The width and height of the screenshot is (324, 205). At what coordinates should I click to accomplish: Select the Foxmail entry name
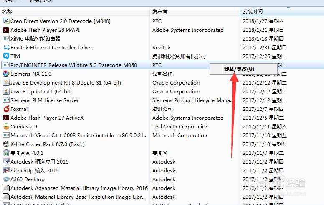20,109
